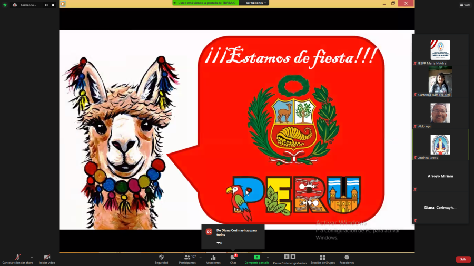Open the Participantes panel
Image resolution: width=474 pixels, height=266 pixels.
[x=187, y=258]
